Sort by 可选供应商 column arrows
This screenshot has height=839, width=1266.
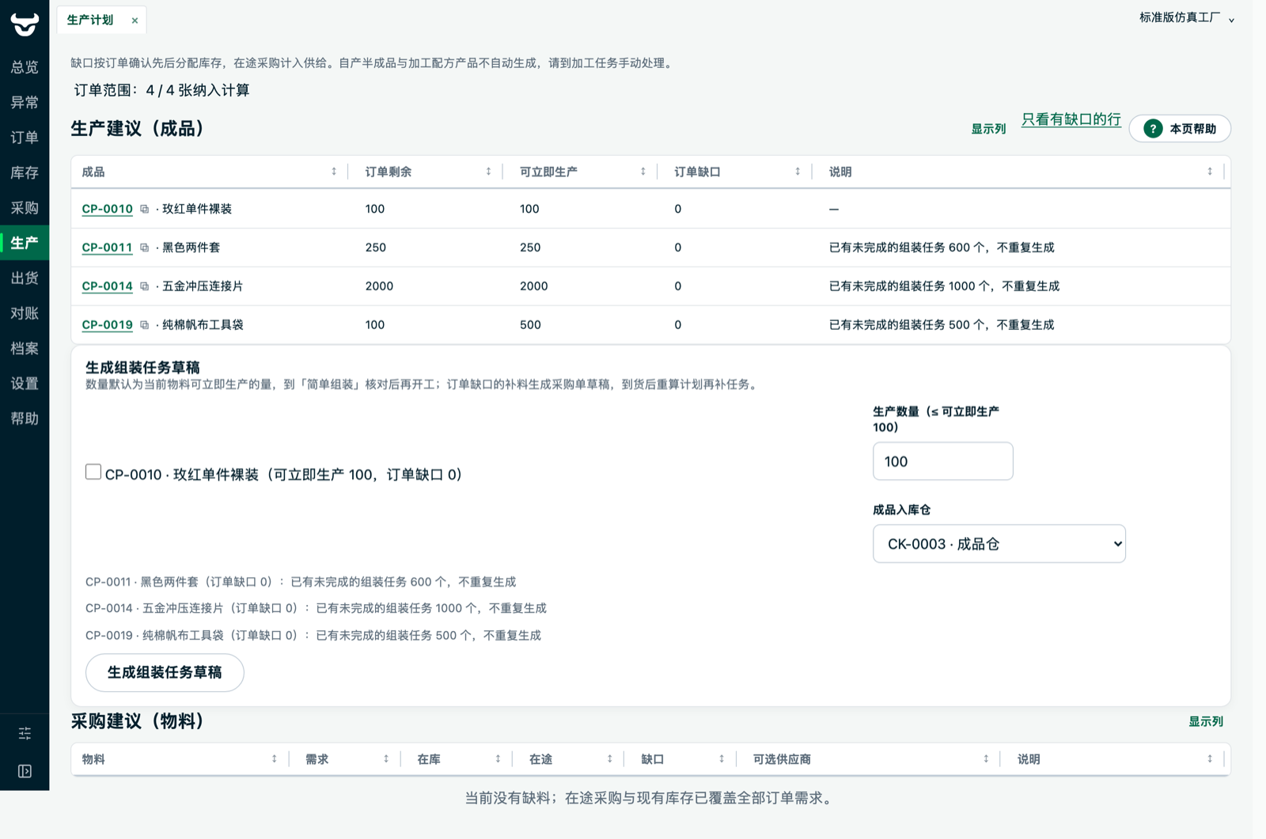click(x=985, y=759)
